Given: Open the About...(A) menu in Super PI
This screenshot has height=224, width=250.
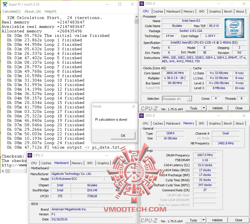Looking at the screenshot, I should pos(33,11).
